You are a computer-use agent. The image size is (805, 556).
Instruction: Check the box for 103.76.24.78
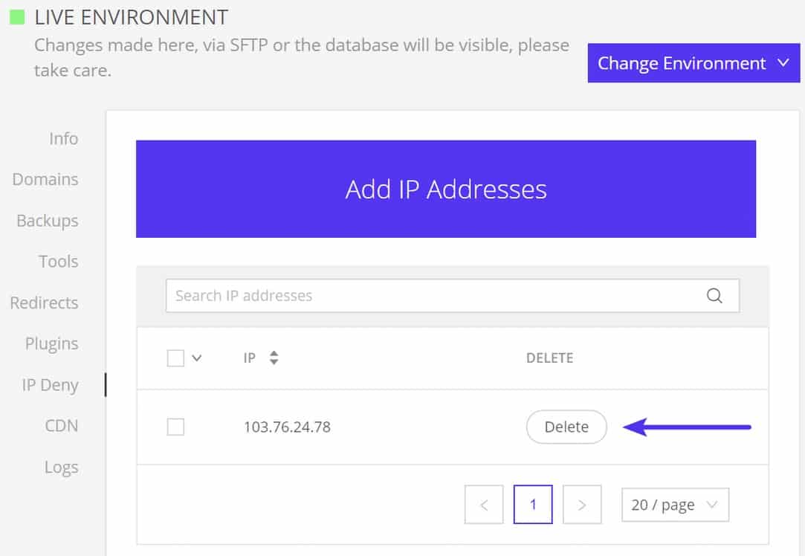pos(175,427)
